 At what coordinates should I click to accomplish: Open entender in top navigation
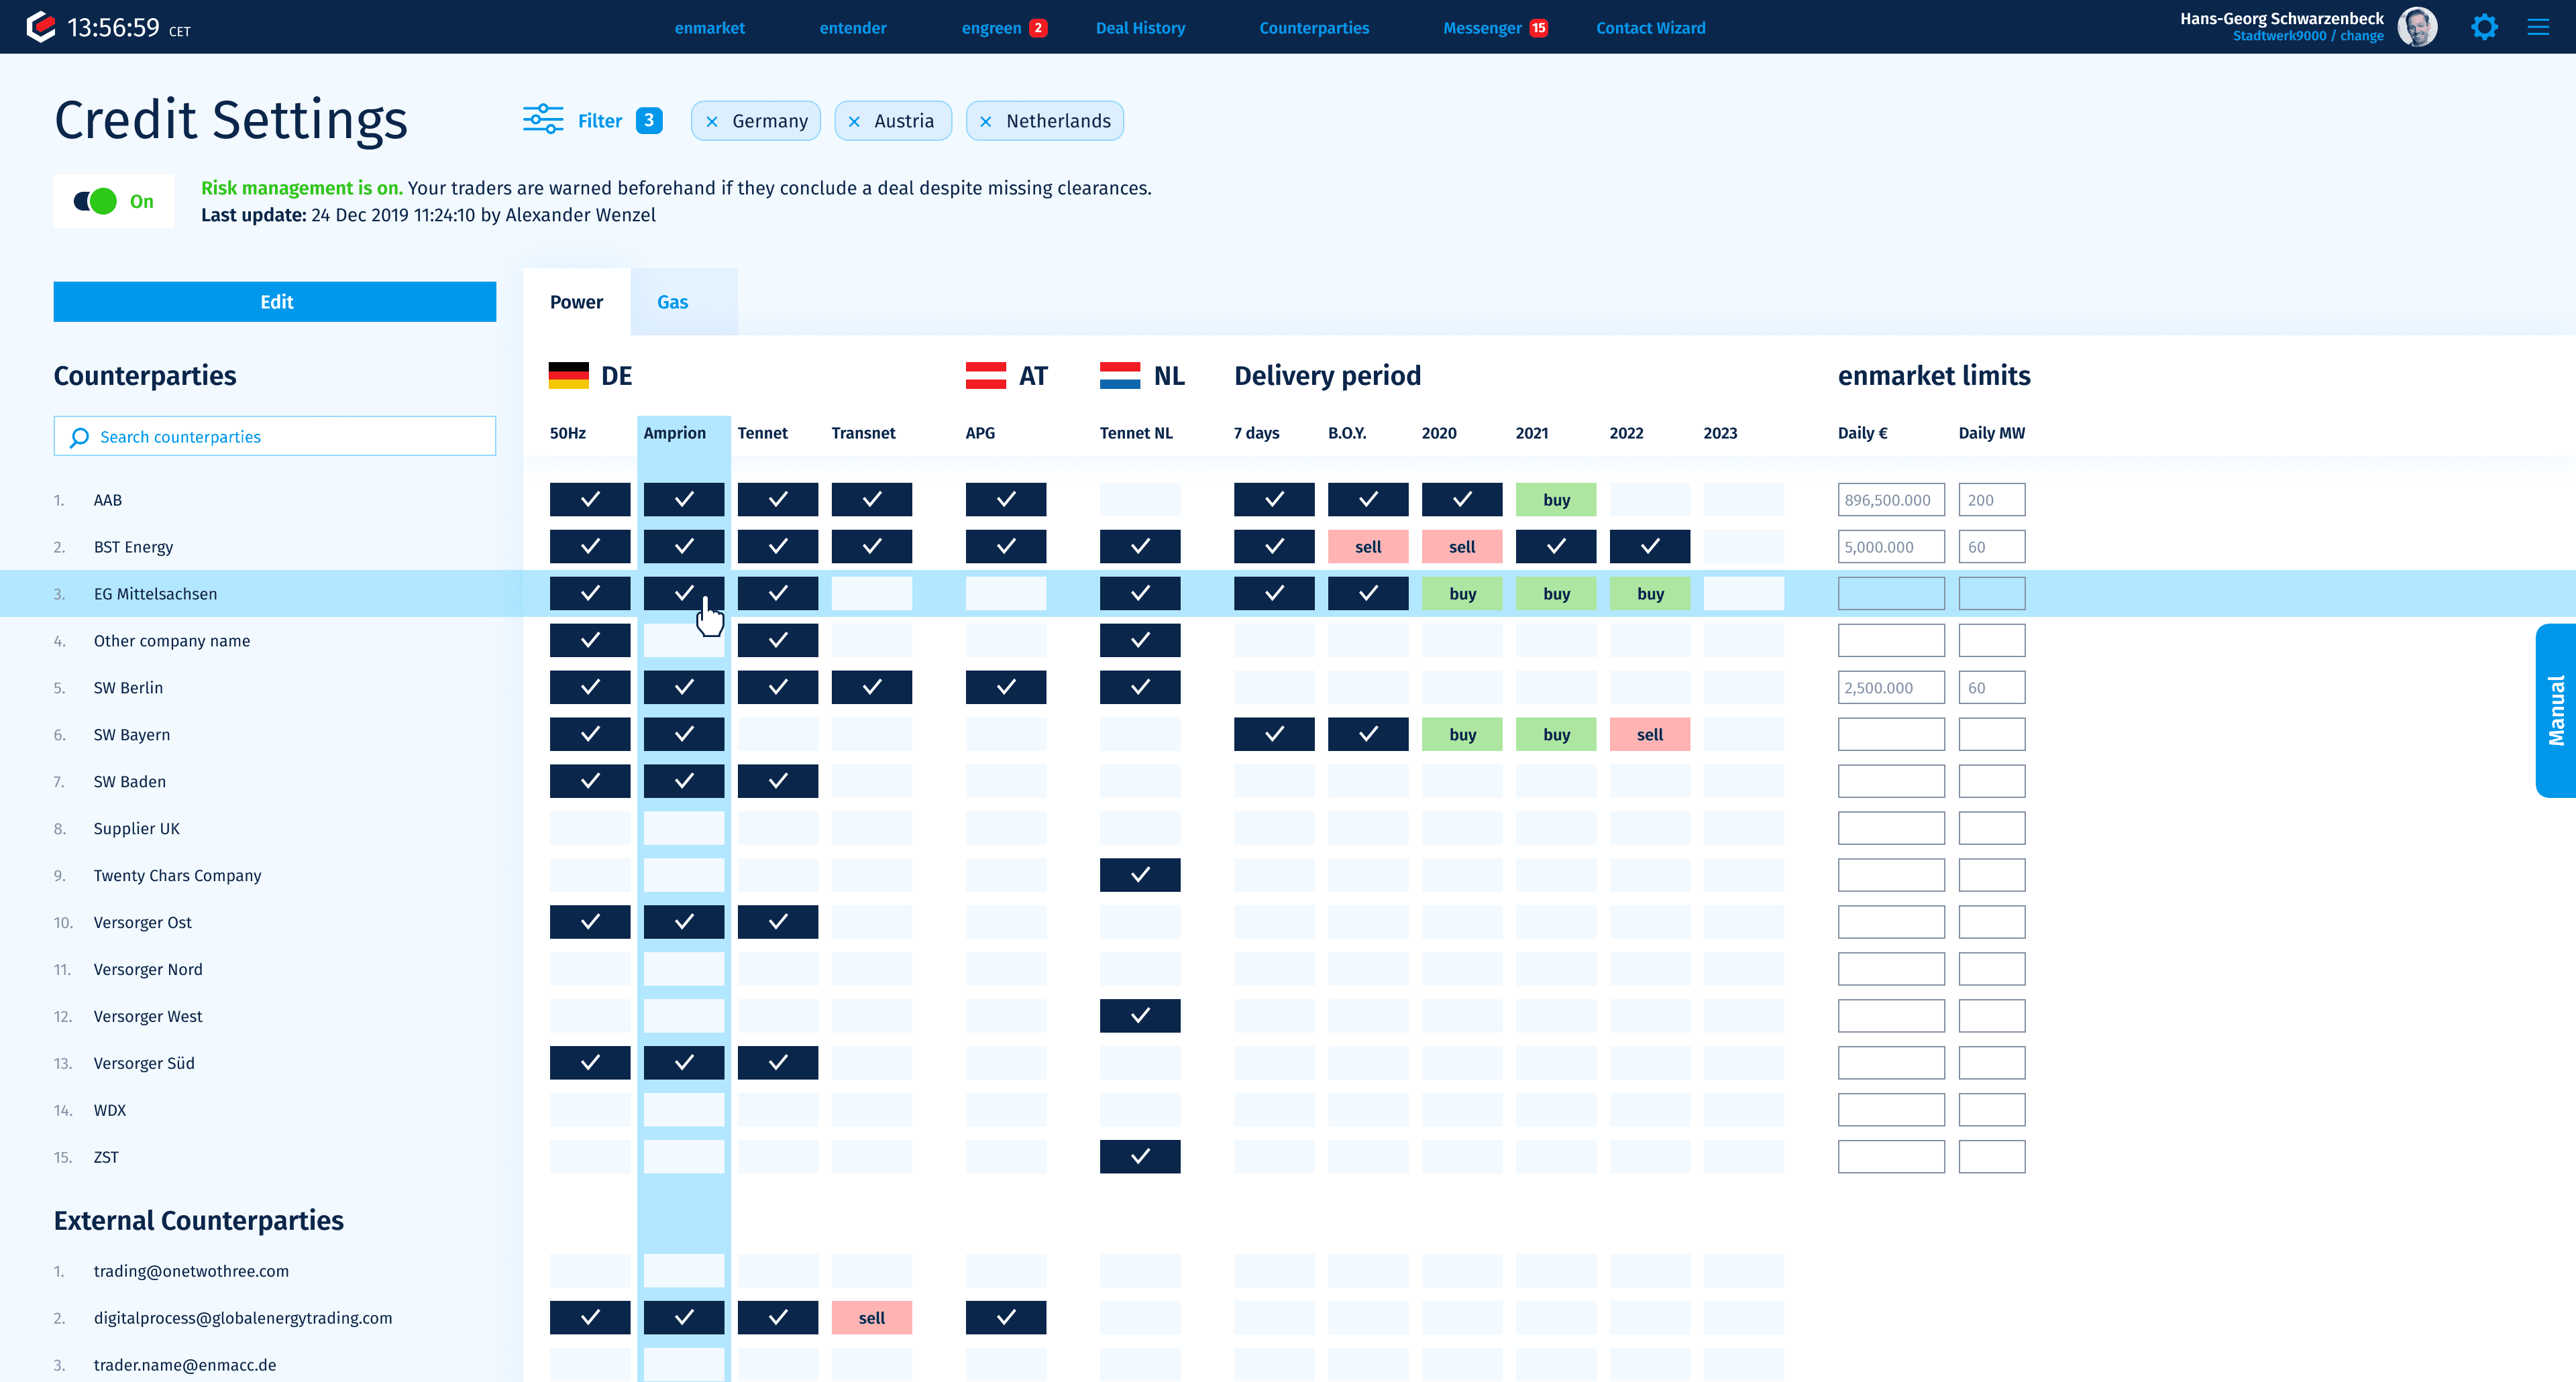click(853, 28)
